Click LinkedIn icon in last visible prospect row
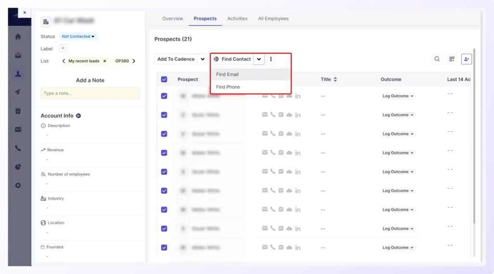 (x=298, y=247)
